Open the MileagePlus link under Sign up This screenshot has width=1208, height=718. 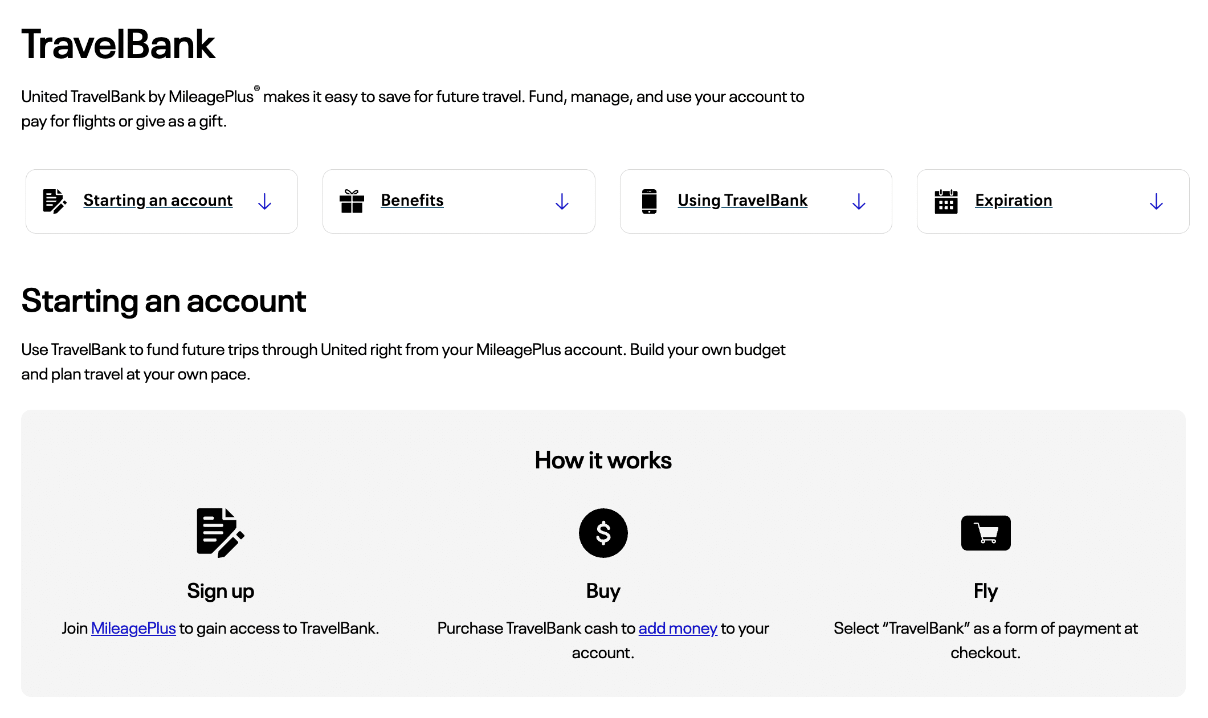coord(133,628)
